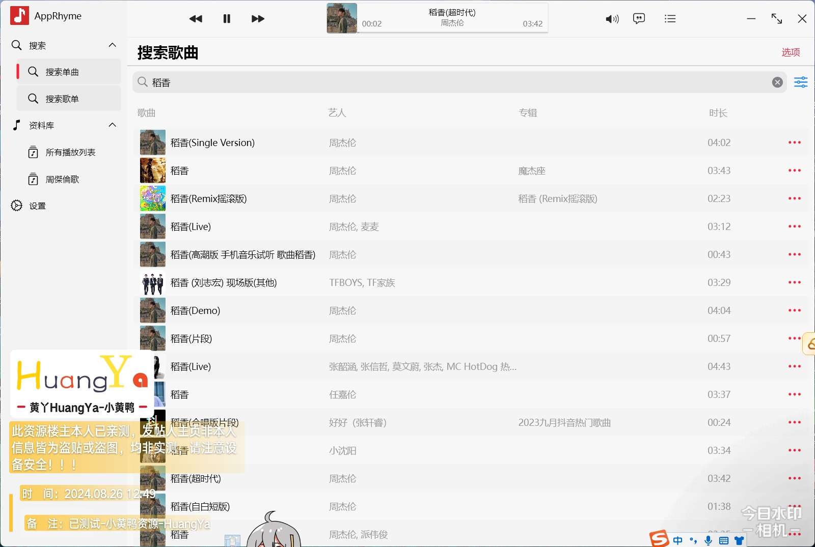Select 搜索歌单 in sidebar
The height and width of the screenshot is (547, 815).
69,99
